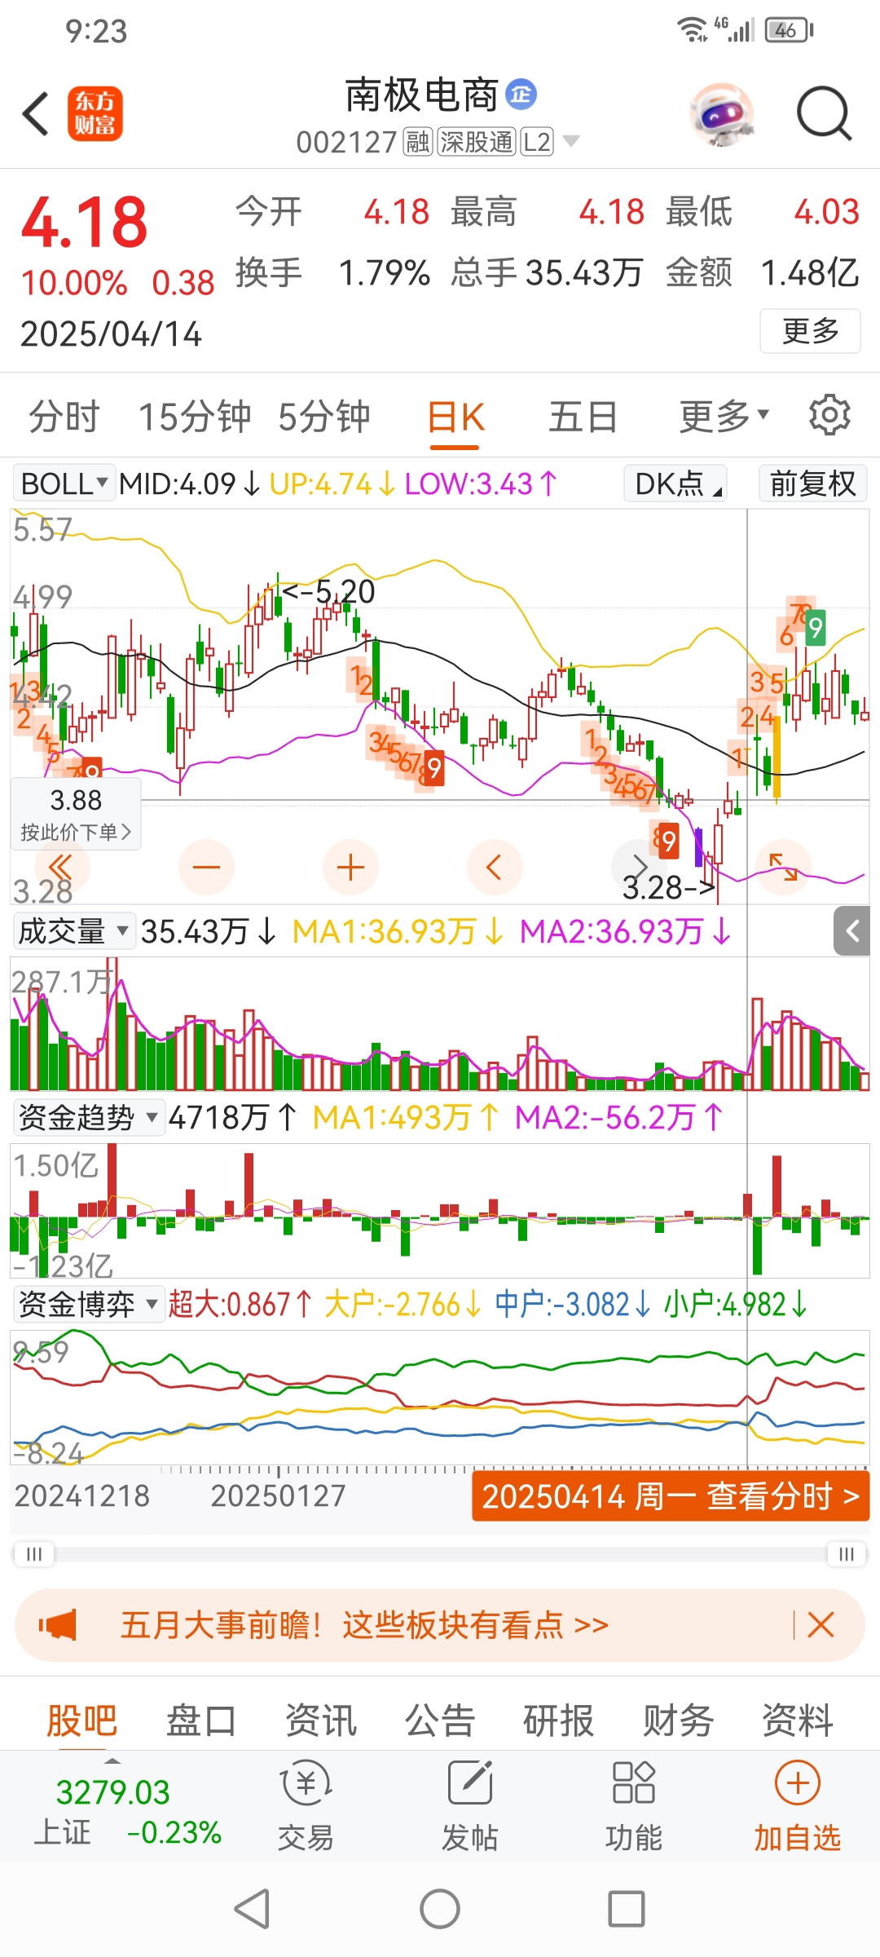
Task: Open the BOLL indicator dropdown
Action: click(64, 484)
